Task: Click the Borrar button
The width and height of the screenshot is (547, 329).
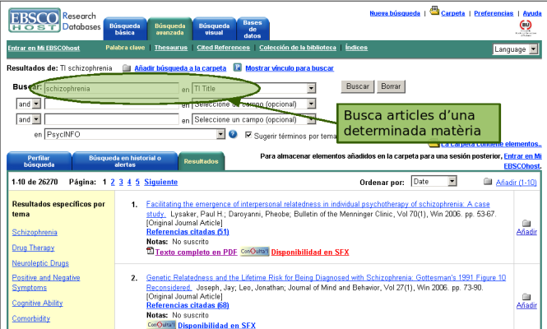Action: point(391,86)
